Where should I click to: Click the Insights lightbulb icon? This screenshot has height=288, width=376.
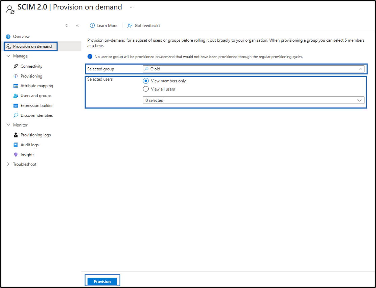point(16,155)
